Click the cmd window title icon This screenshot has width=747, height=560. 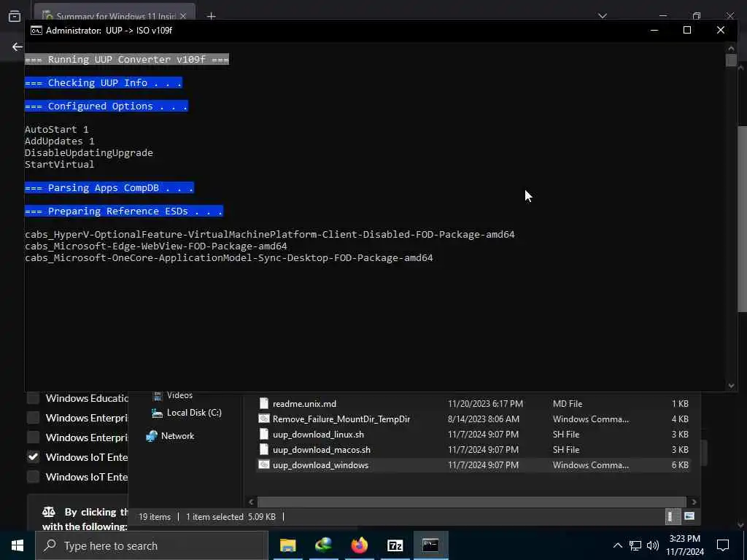click(x=36, y=31)
